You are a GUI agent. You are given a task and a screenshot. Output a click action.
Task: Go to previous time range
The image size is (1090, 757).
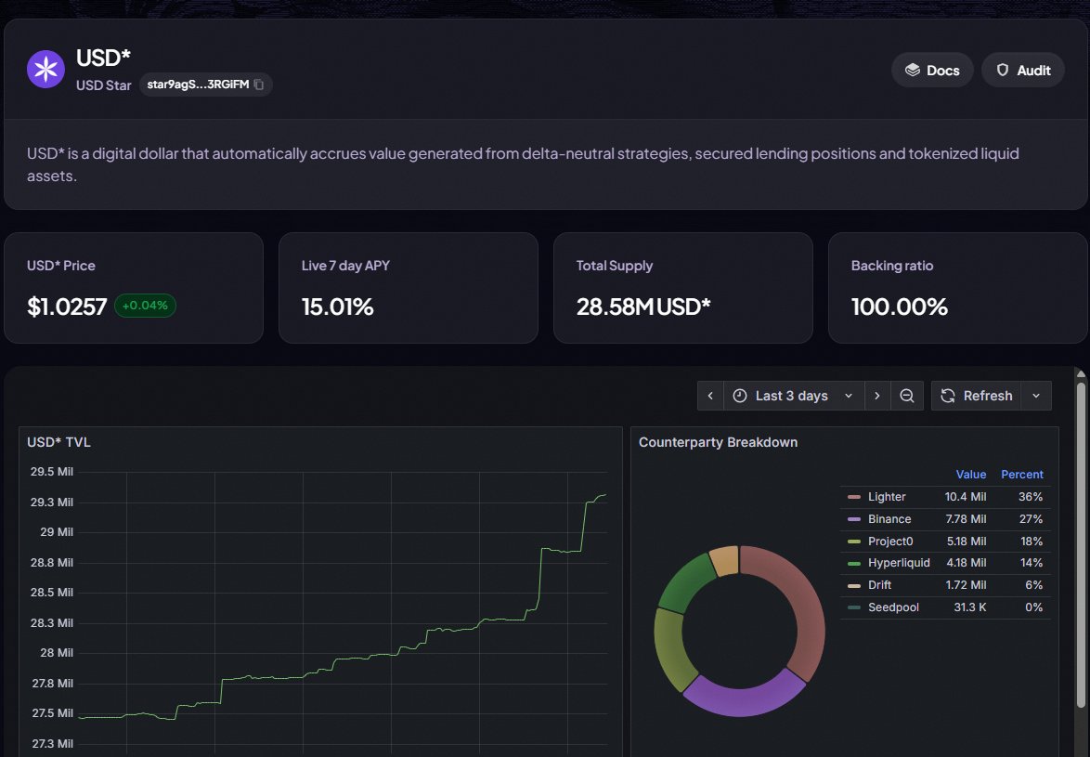coord(710,396)
